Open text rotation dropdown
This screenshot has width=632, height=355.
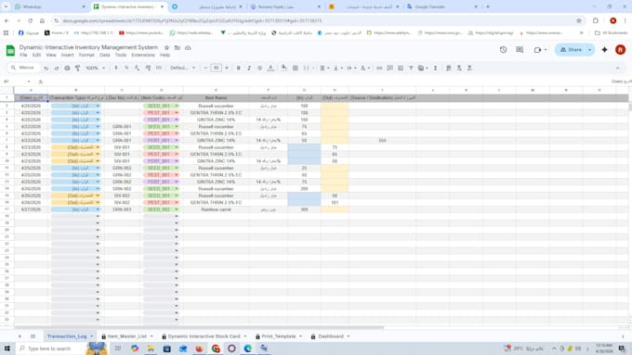coord(365,68)
